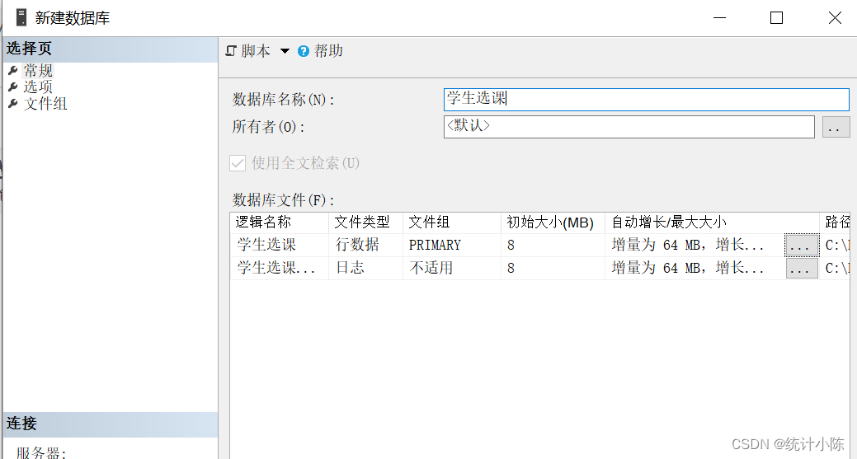This screenshot has height=459, width=857.
Task: Browse for owner with the ellipsis button
Action: click(x=836, y=127)
